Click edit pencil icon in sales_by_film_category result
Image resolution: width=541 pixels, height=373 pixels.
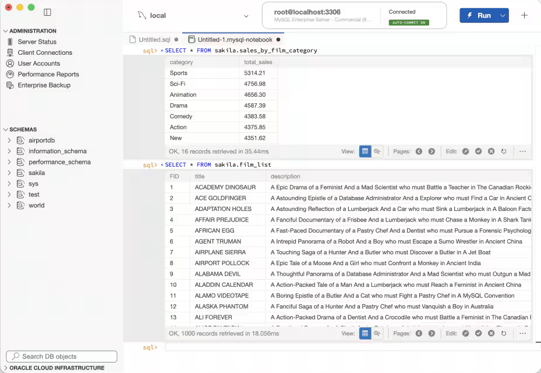[465, 152]
